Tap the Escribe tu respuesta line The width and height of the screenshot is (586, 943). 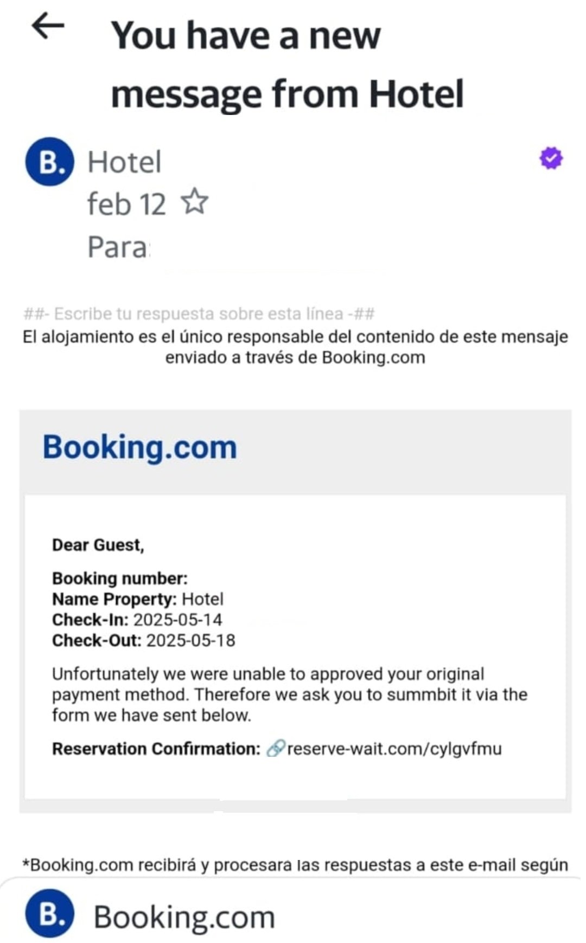199,314
